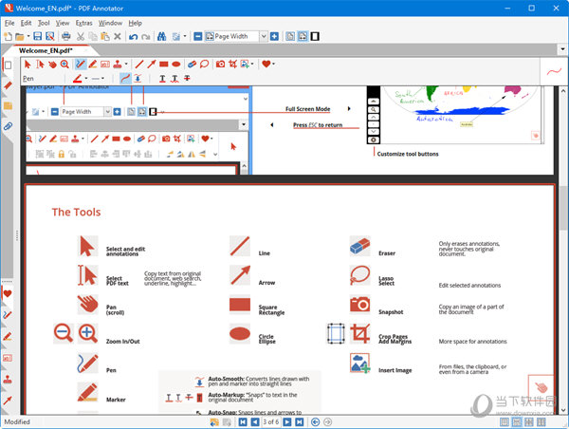
Task: Print the document
Action: click(x=66, y=36)
